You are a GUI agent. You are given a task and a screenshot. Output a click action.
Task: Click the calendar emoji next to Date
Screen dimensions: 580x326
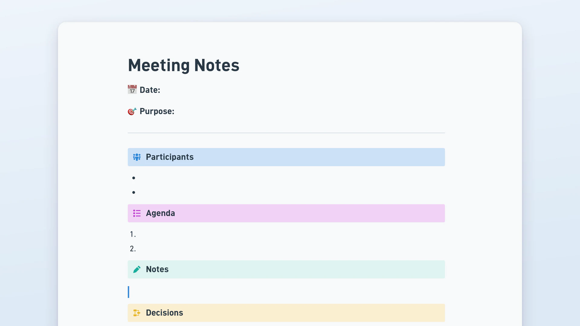[x=132, y=90]
